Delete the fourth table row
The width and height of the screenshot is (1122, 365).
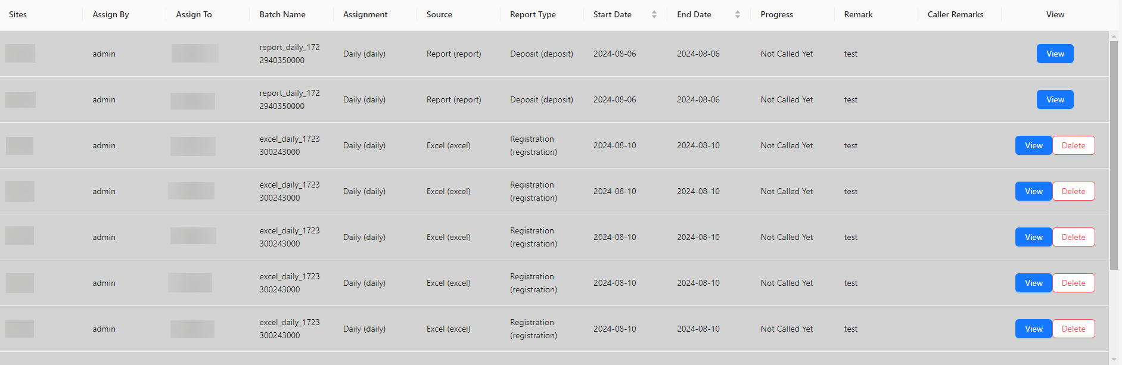click(1073, 191)
